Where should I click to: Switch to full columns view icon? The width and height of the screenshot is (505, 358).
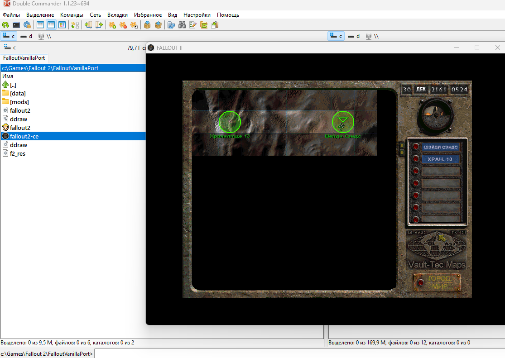tap(51, 25)
